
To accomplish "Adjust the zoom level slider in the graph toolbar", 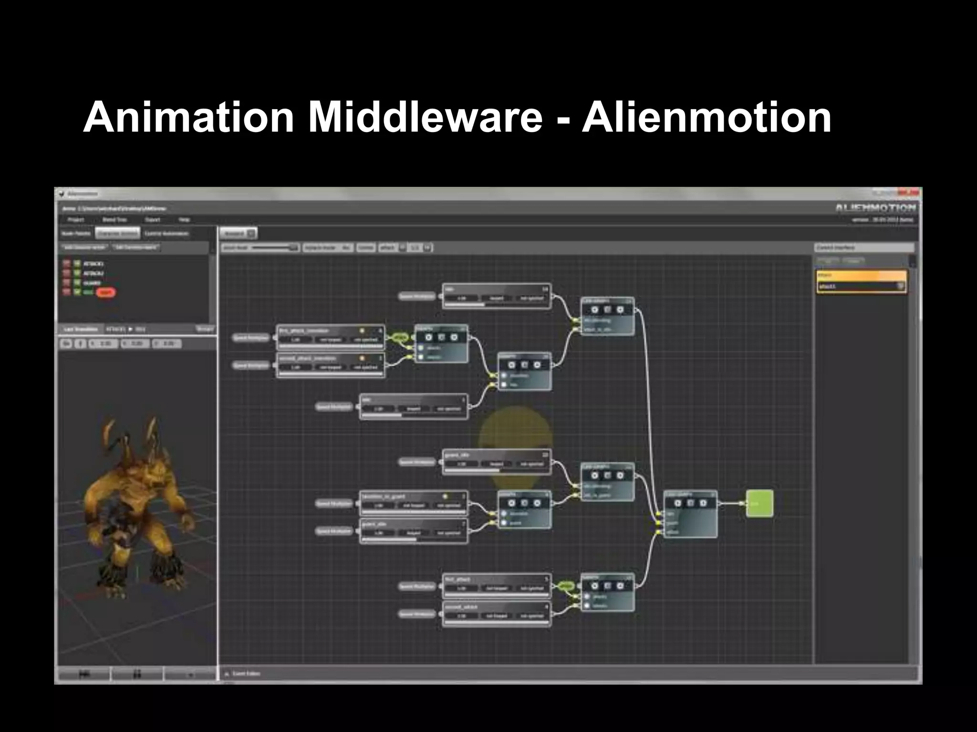I will pos(272,248).
